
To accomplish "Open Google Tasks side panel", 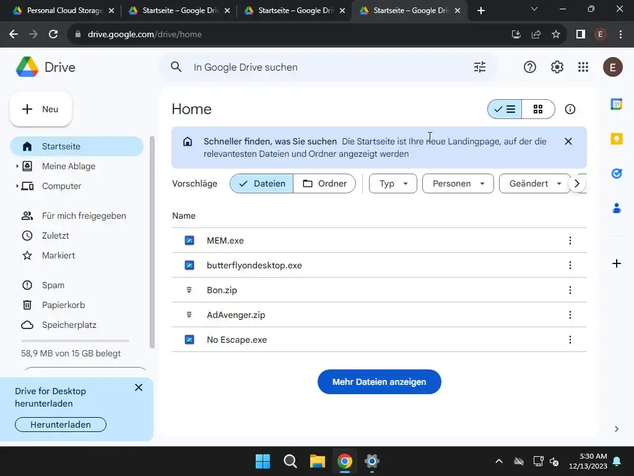I will (x=616, y=174).
